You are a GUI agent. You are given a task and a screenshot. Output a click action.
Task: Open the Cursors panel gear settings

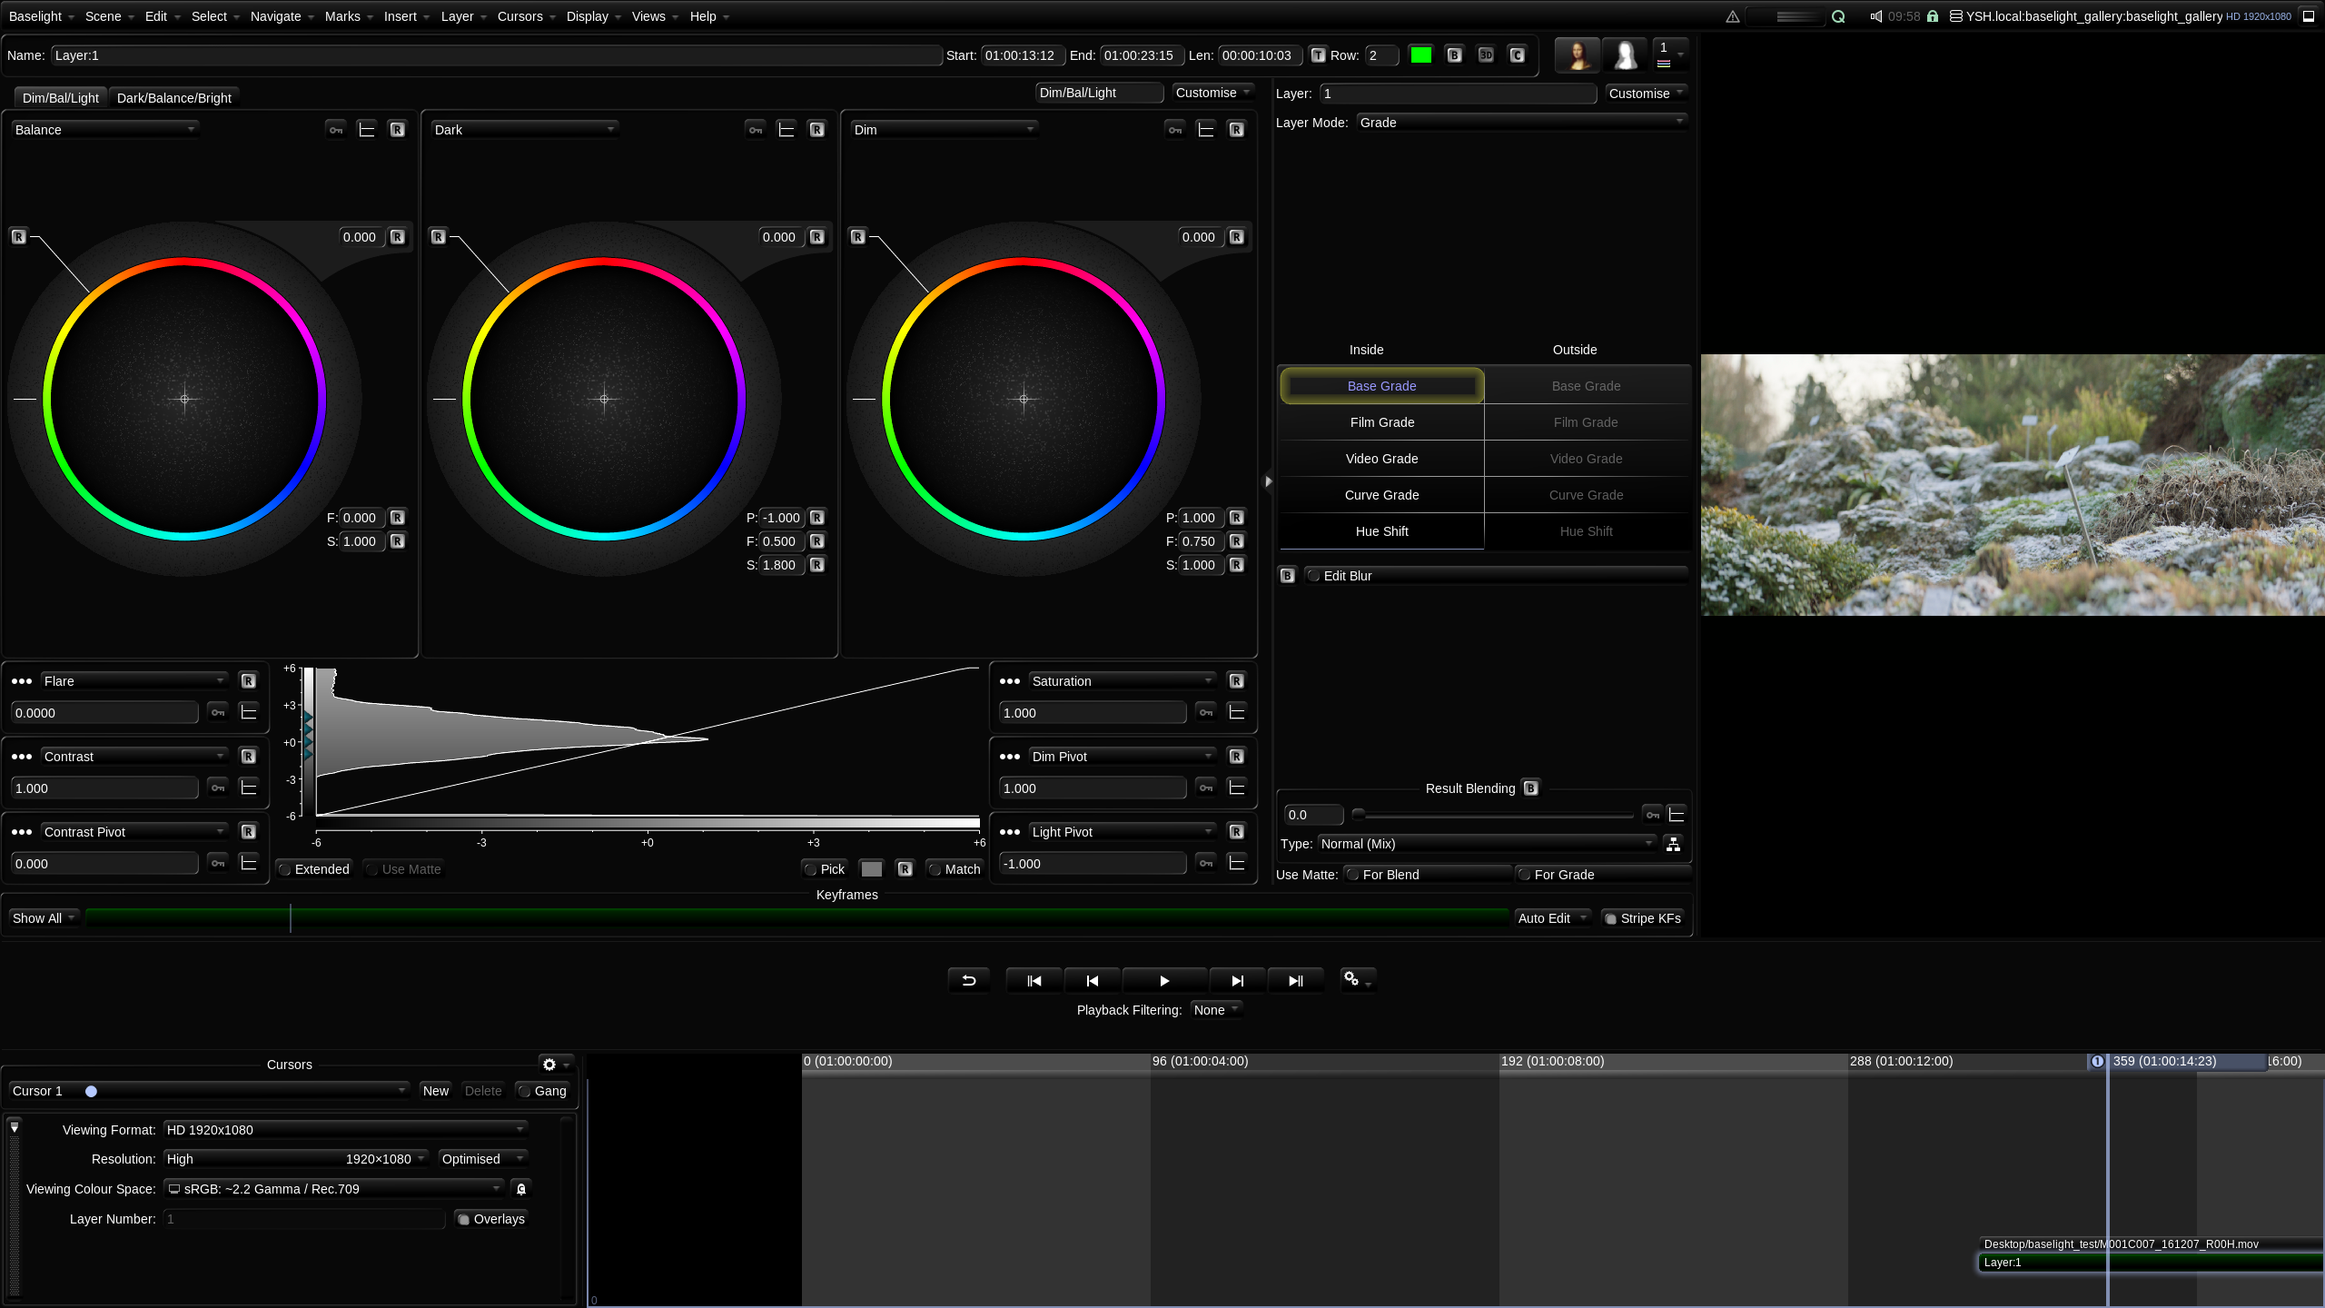click(549, 1065)
